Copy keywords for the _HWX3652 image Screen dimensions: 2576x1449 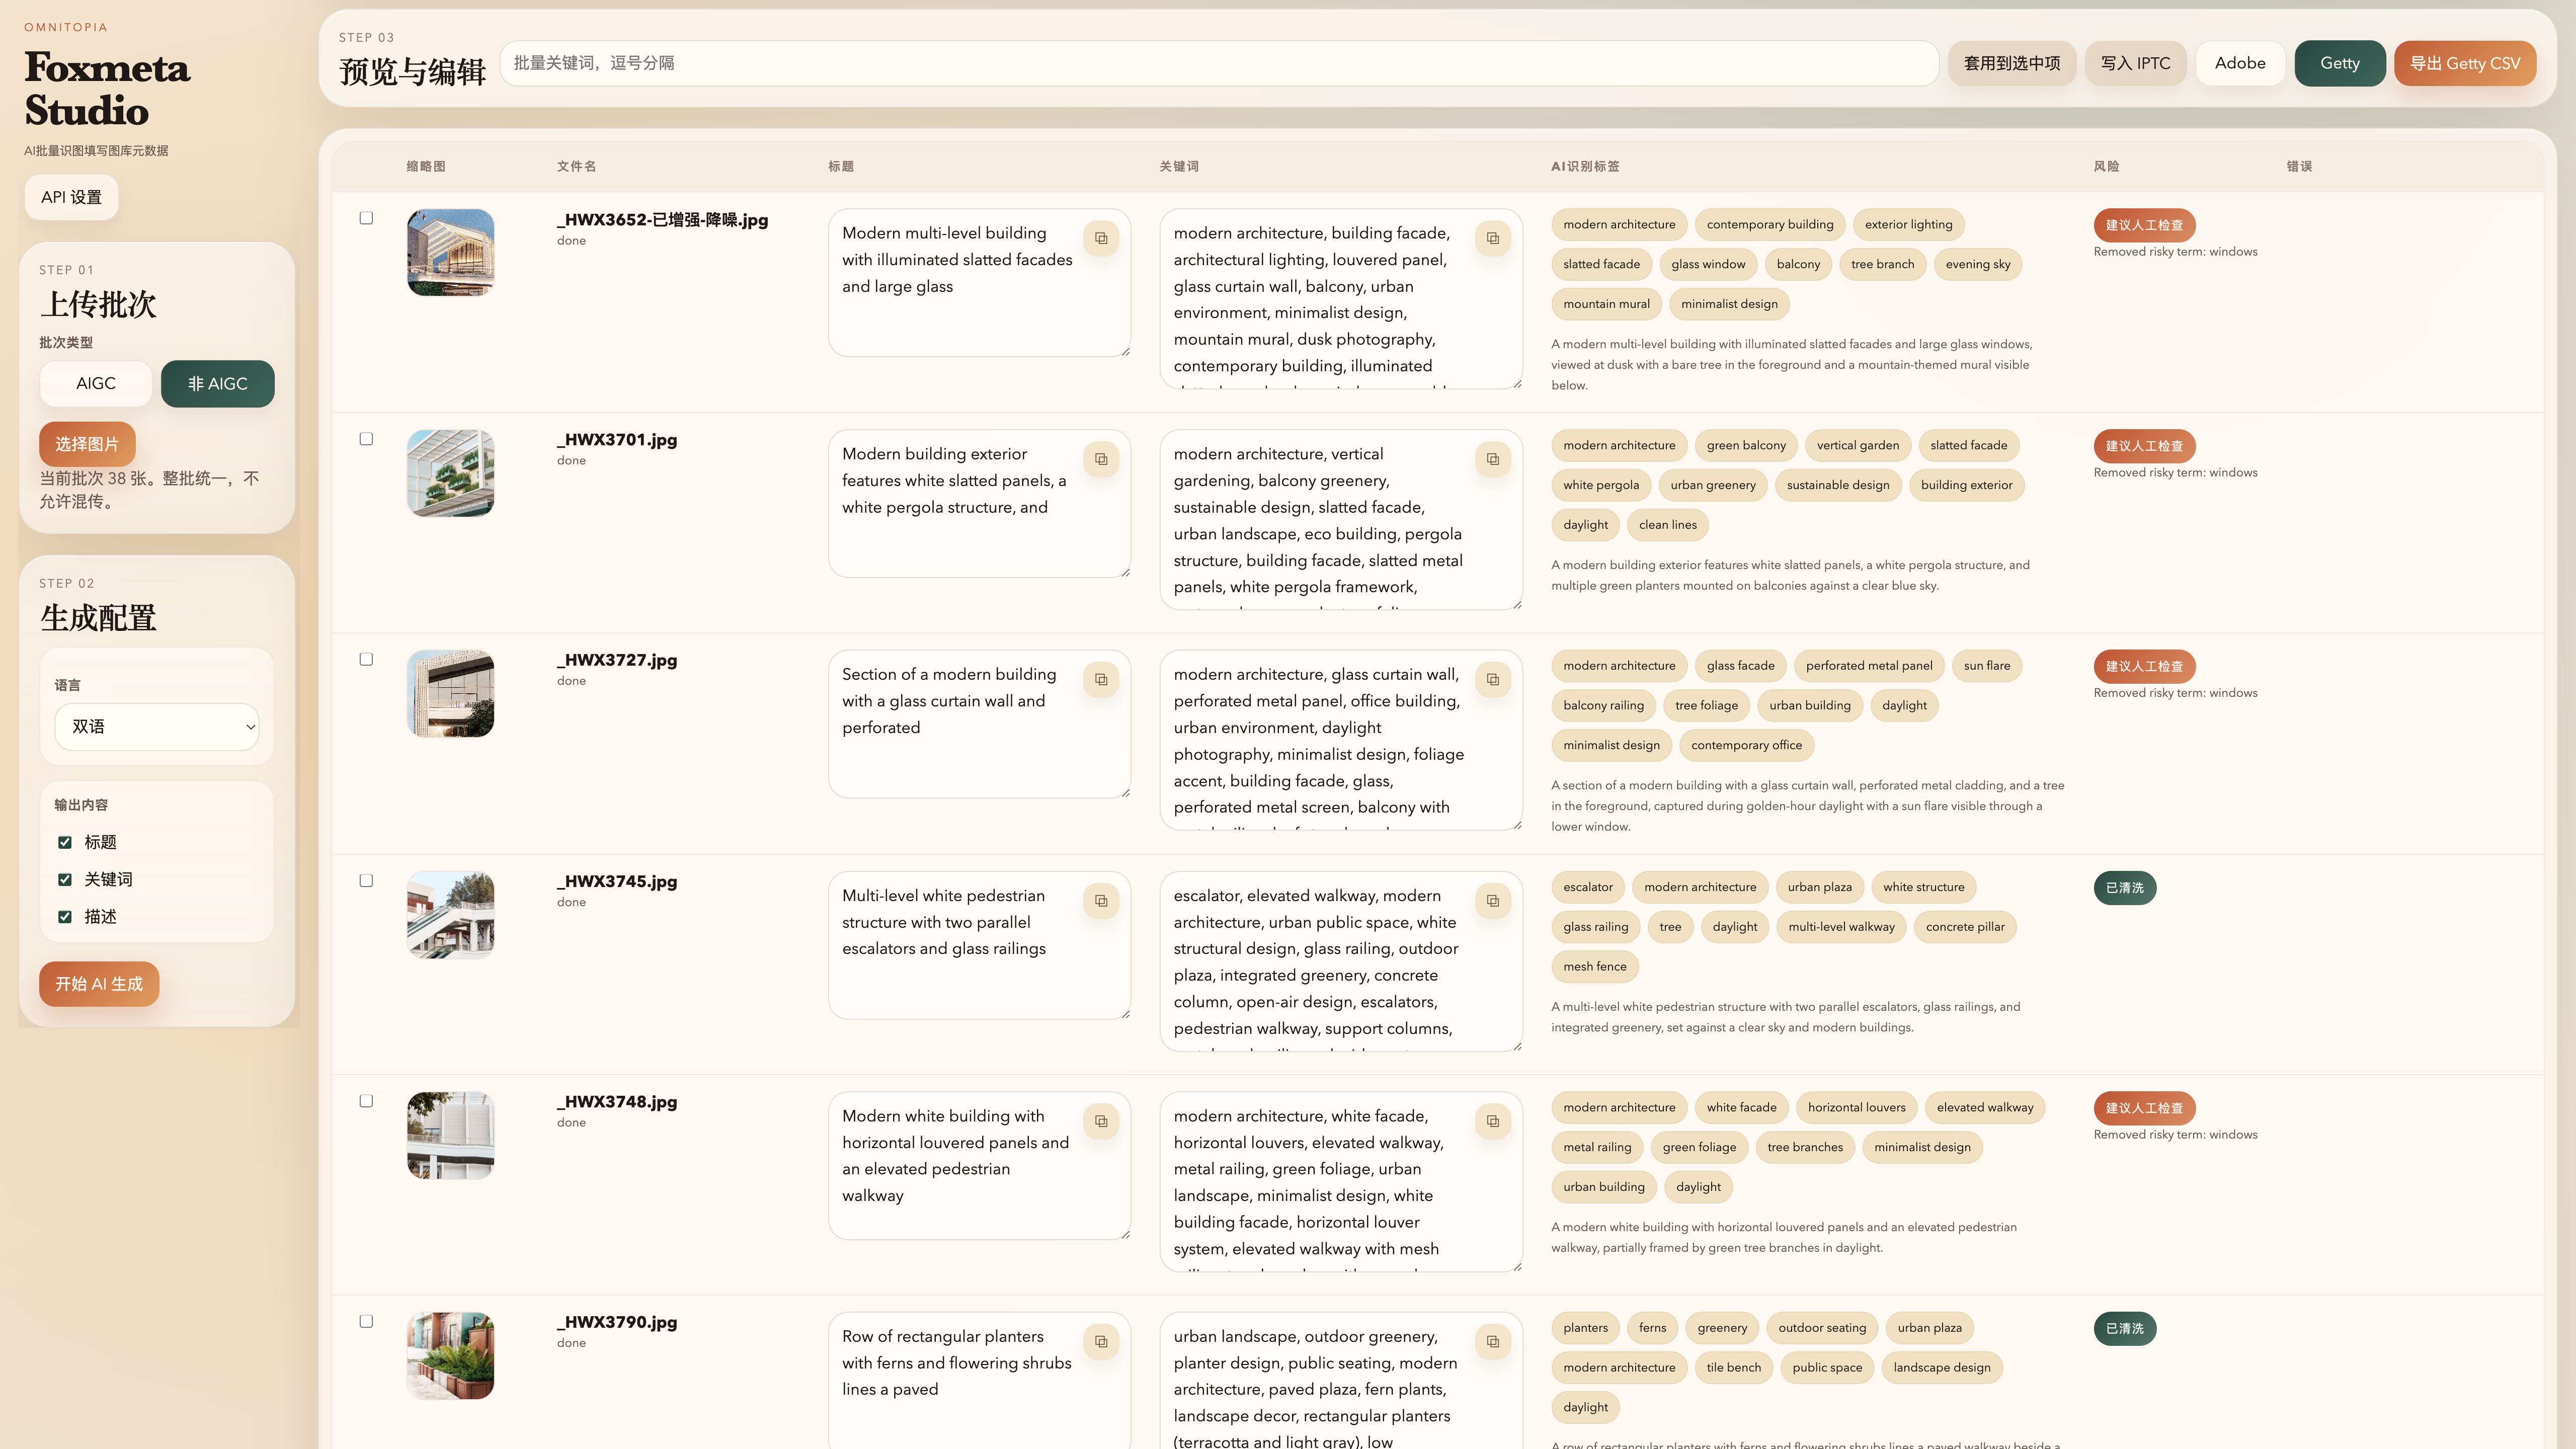click(1492, 238)
